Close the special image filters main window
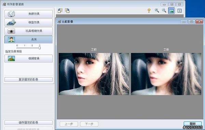 (x=179, y=4)
